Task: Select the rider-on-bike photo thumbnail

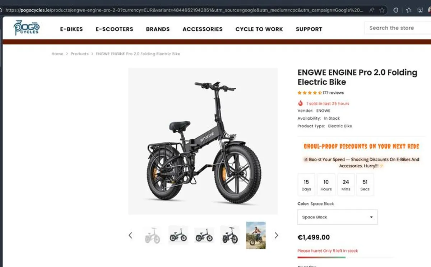Action: coord(256,235)
